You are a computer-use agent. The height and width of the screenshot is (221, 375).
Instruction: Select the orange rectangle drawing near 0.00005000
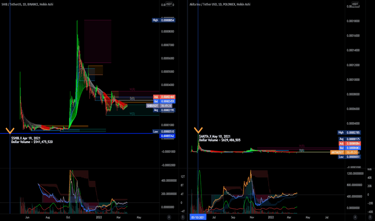tap(96, 70)
